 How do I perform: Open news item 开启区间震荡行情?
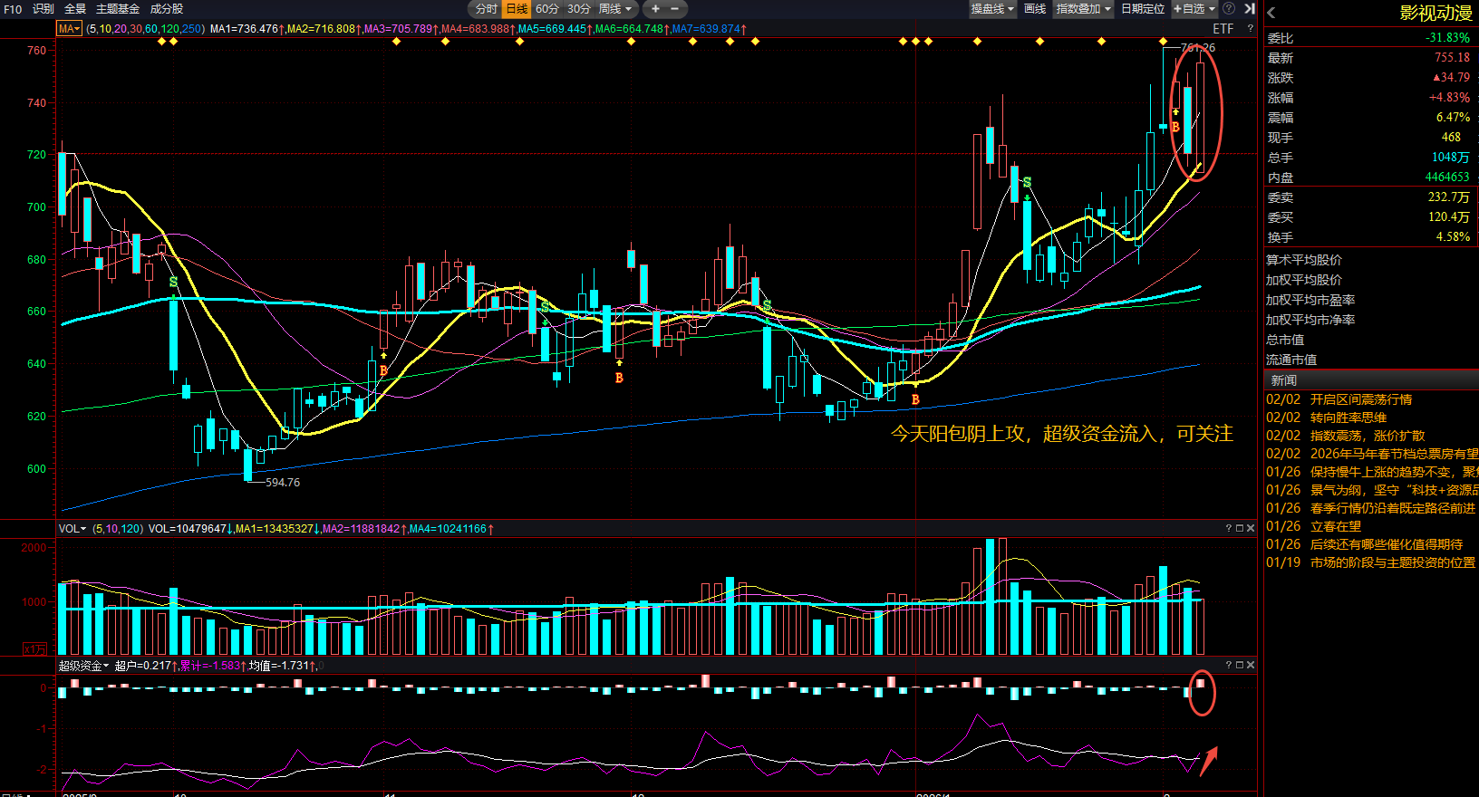(1360, 399)
